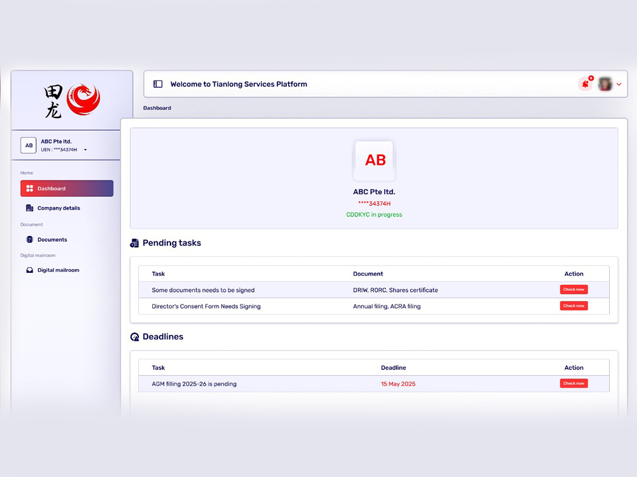Open the user profile avatar

[x=605, y=84]
